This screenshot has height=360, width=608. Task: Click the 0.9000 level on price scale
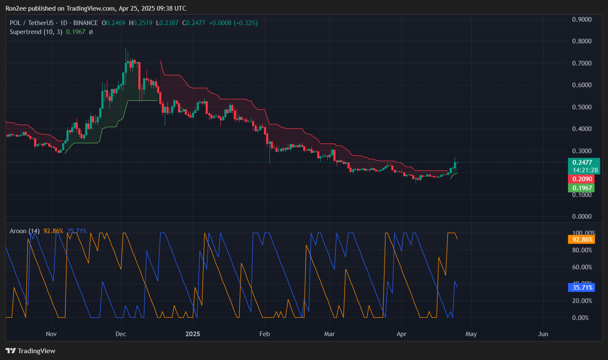tap(582, 20)
